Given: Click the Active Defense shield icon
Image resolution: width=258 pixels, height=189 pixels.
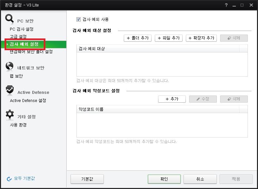Looking at the screenshot, I should click(9, 91).
